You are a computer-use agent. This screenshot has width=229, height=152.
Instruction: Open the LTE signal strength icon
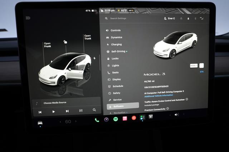202,18
